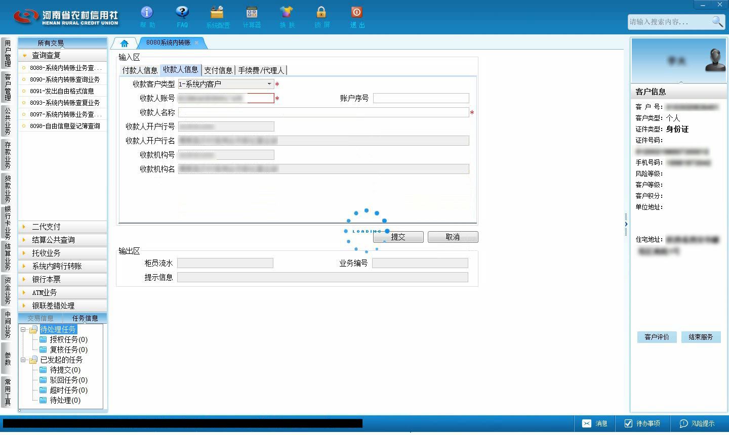
Task: Switch to 交易信息 tab
Action: click(40, 318)
